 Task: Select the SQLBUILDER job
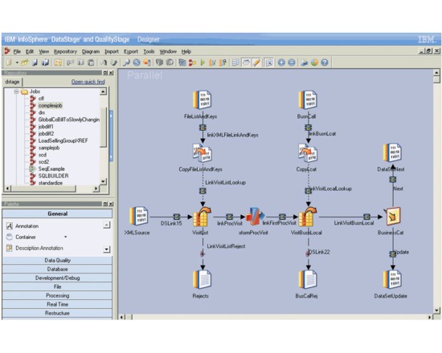pyautogui.click(x=53, y=176)
